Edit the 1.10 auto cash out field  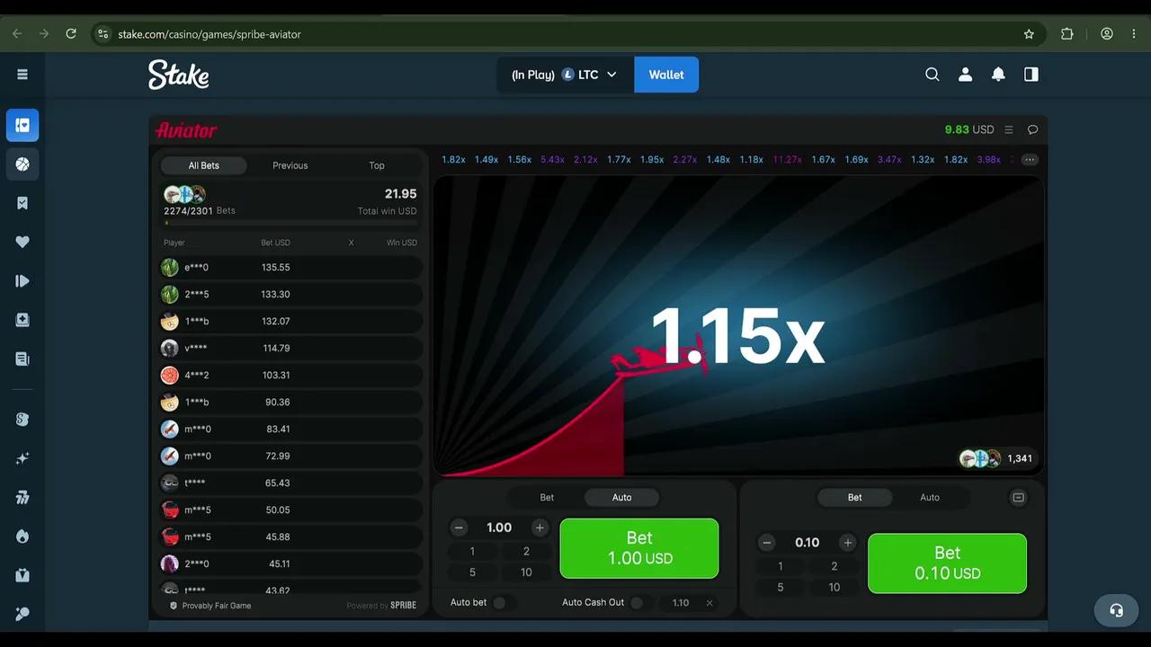point(681,603)
